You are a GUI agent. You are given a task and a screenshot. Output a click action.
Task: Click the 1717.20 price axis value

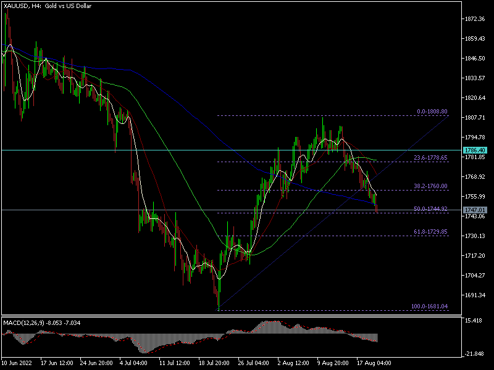[x=475, y=255]
